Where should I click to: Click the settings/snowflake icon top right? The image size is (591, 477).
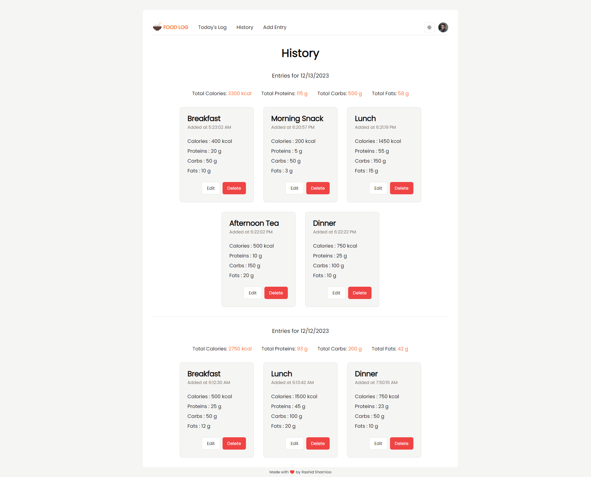point(429,27)
